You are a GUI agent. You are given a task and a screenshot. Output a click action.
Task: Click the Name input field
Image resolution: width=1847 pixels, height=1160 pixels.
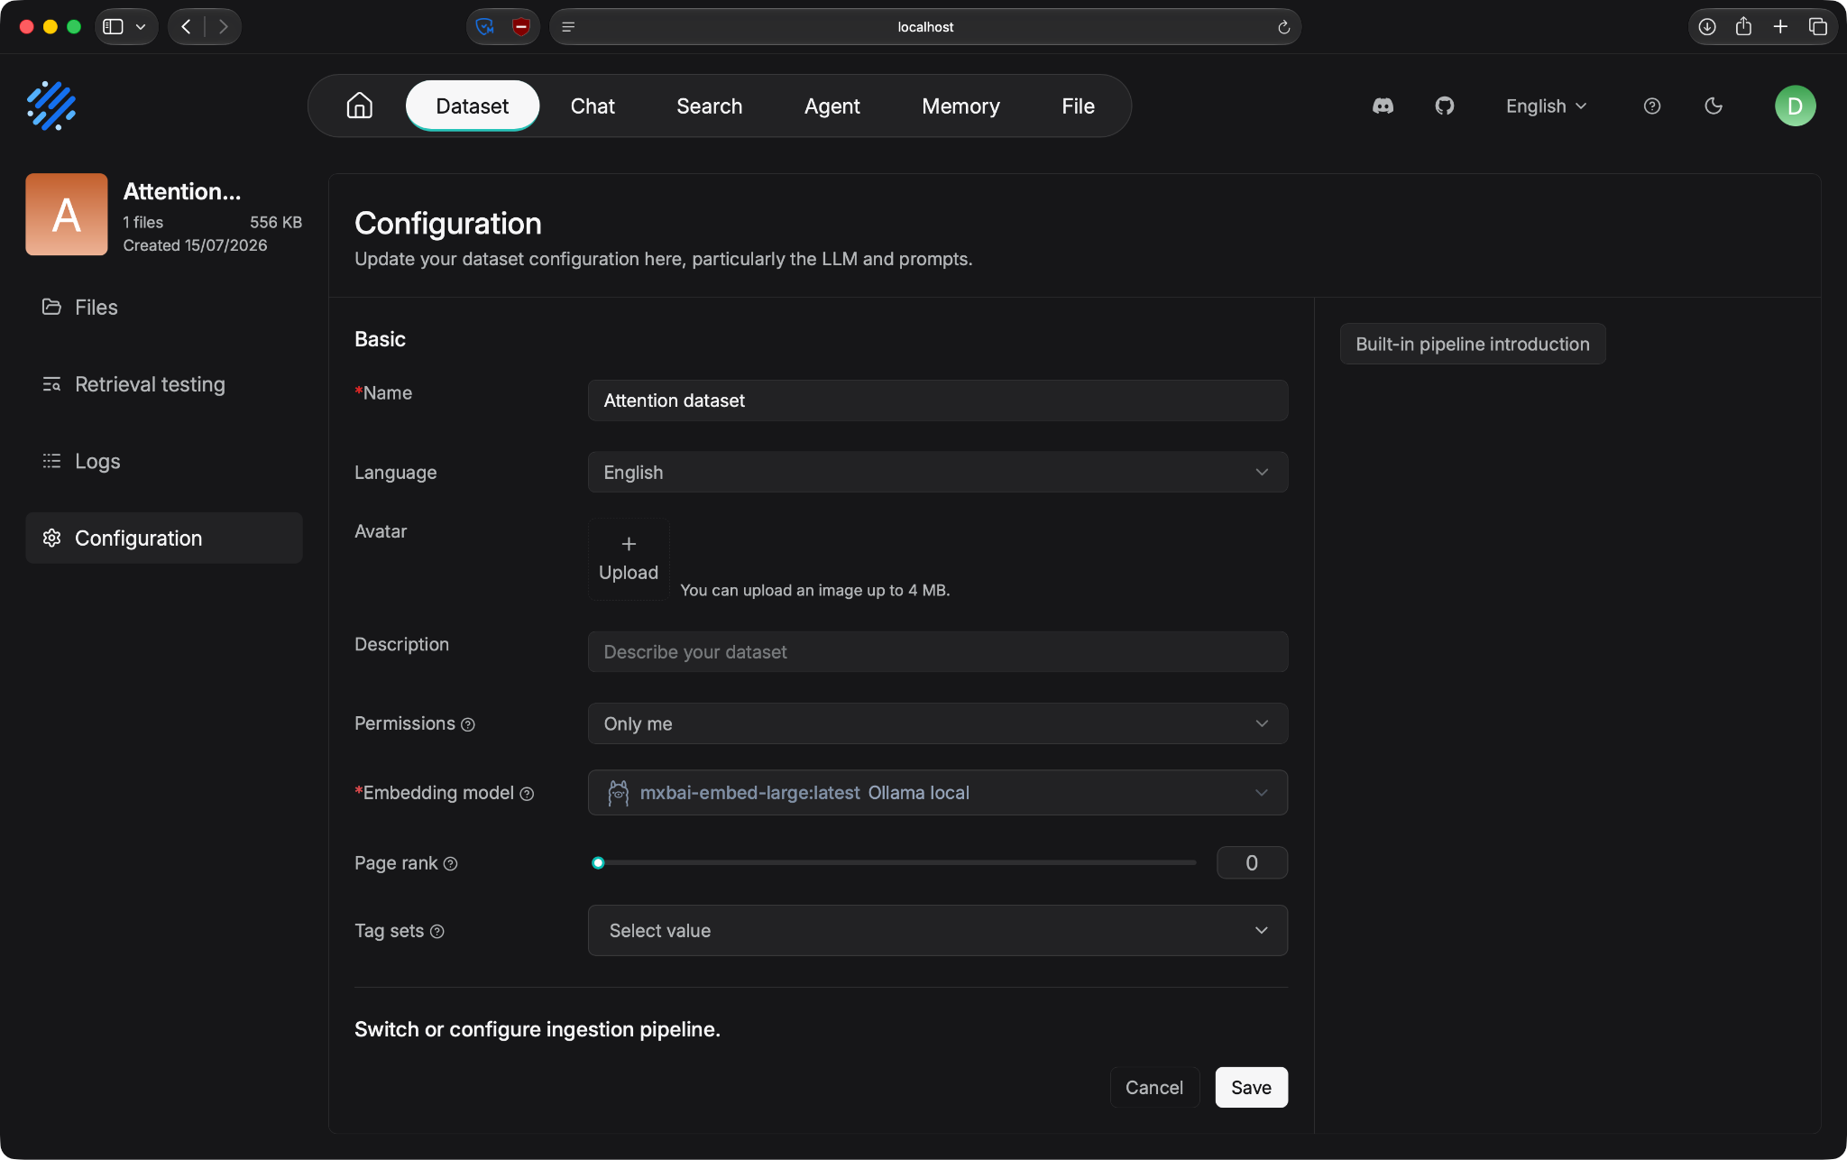[938, 400]
